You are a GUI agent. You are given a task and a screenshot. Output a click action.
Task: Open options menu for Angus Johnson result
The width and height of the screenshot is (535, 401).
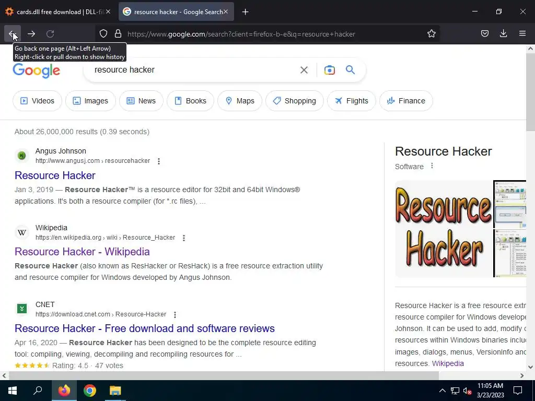click(x=159, y=161)
